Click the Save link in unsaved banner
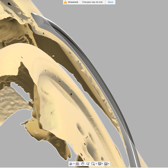 [x=110, y=2]
